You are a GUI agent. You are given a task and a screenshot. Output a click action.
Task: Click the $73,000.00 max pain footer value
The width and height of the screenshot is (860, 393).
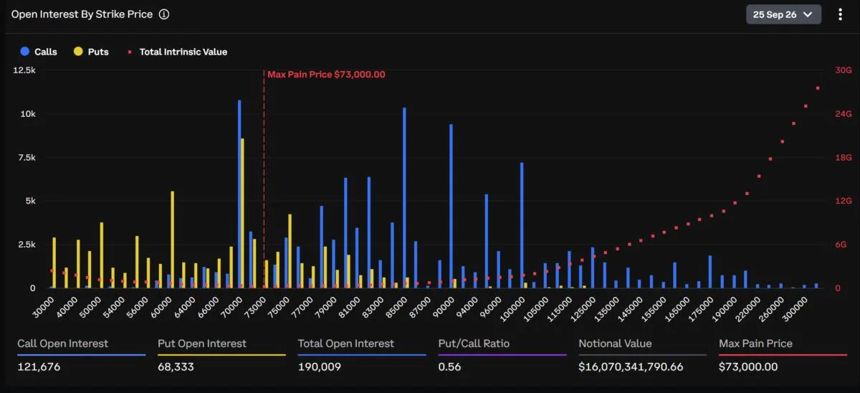pos(748,366)
